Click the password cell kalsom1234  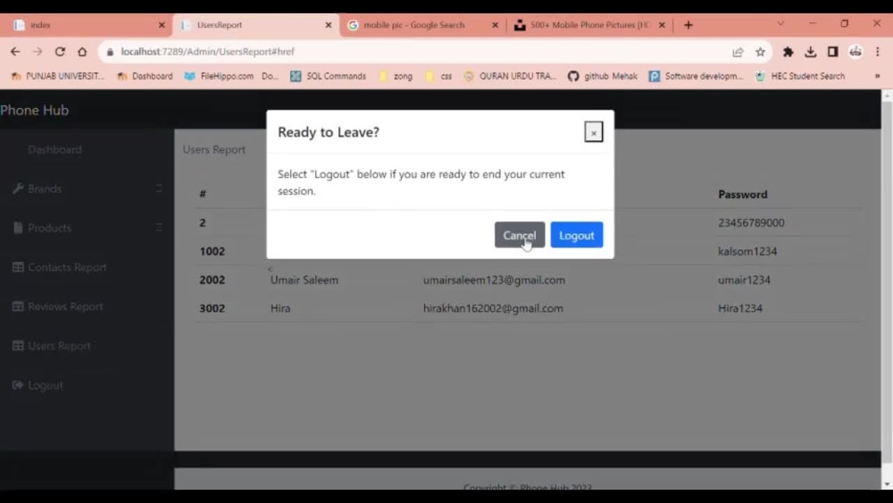point(747,251)
